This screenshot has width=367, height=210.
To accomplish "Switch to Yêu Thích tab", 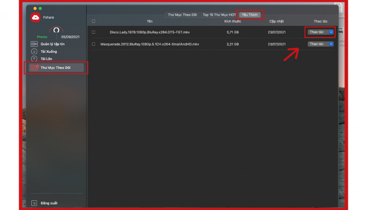I will coord(250,15).
